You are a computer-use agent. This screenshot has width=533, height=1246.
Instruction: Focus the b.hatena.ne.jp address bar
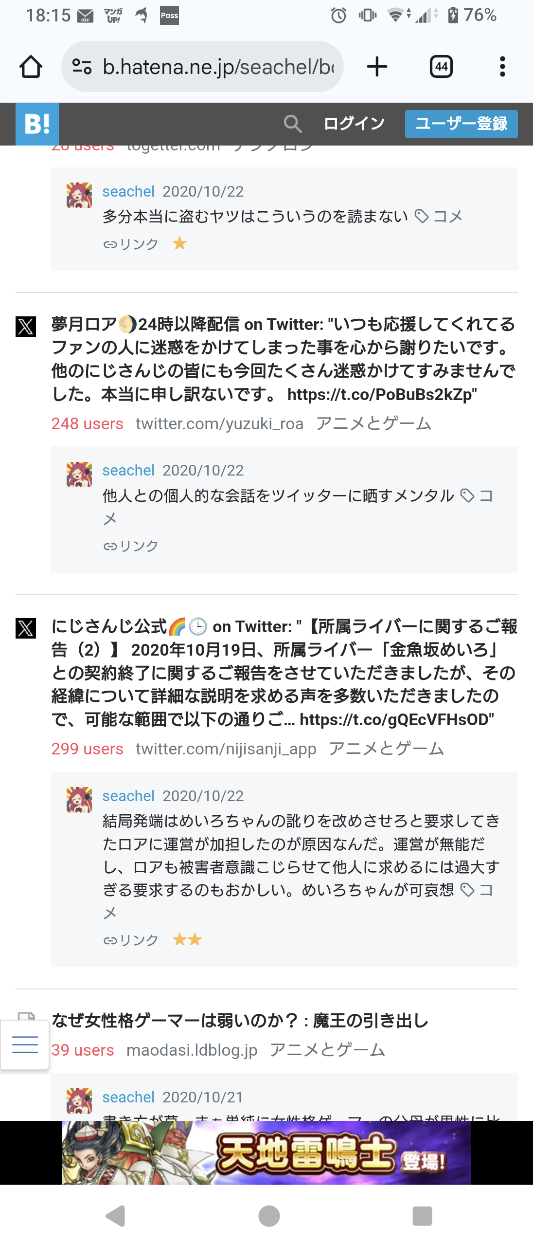[x=218, y=67]
